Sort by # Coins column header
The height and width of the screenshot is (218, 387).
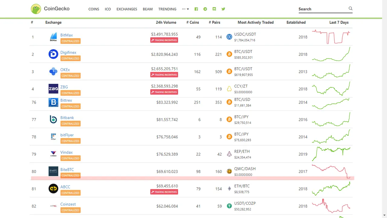pos(193,22)
